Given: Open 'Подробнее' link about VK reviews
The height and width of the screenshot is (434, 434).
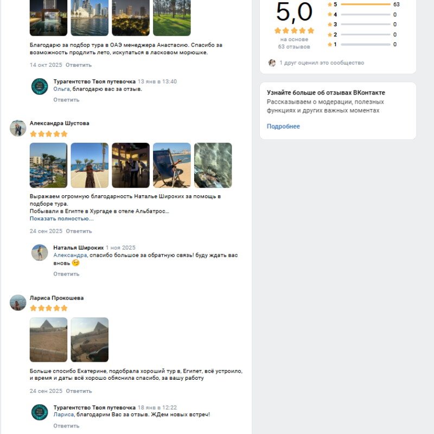Looking at the screenshot, I should (283, 126).
